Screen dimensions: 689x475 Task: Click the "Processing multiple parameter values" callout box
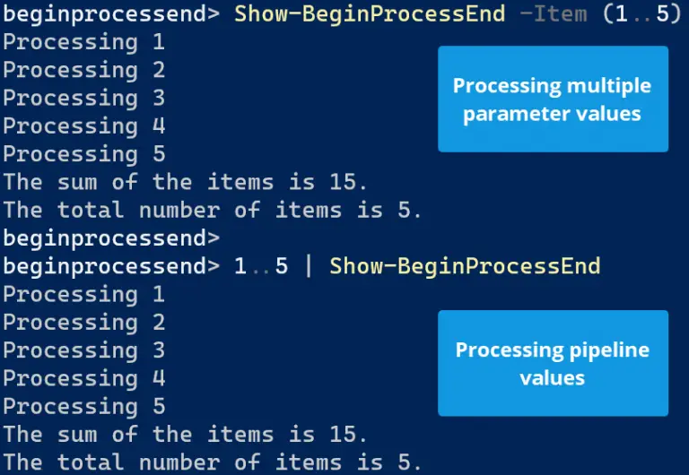click(553, 99)
